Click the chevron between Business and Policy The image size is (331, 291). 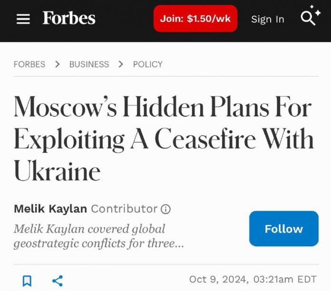pyautogui.click(x=121, y=64)
